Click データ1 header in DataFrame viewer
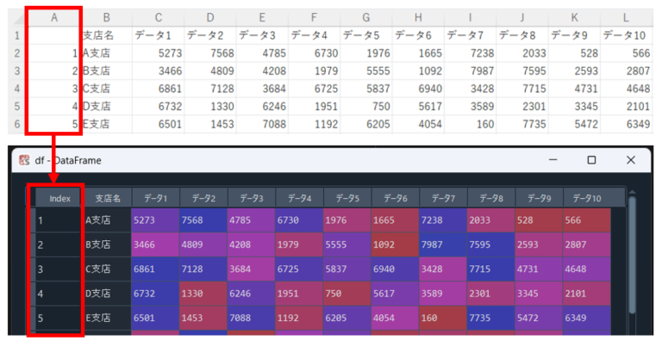Image resolution: width=662 pixels, height=347 pixels. tap(155, 198)
